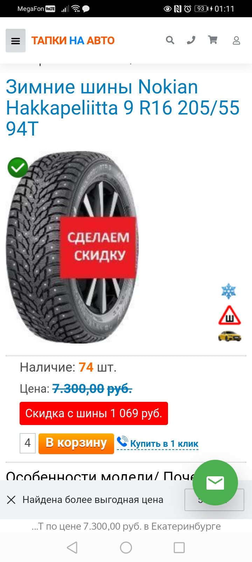Edit the quantity field showing 4

(x=28, y=443)
